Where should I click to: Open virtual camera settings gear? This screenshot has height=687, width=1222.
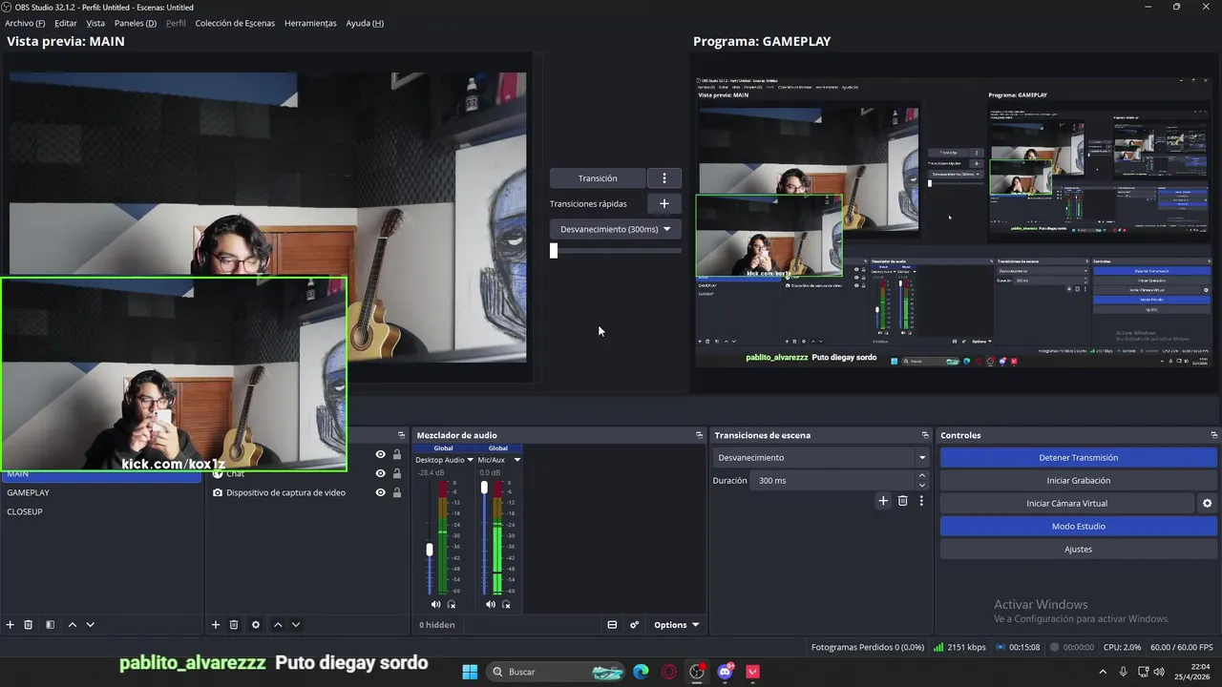(1207, 504)
